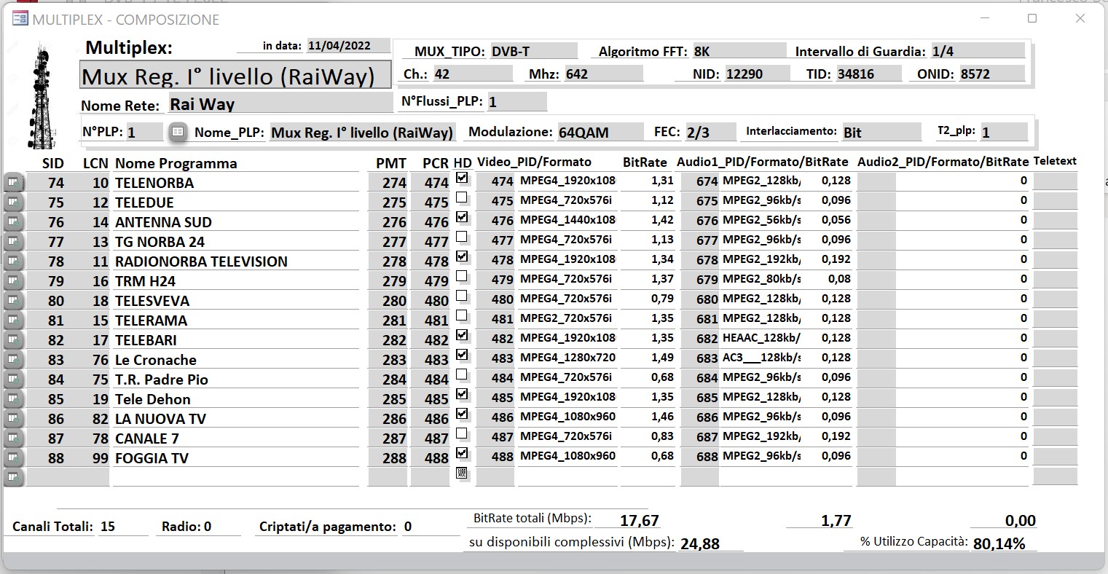Open the record button for FOGGIA TV row
1108x574 pixels.
(x=14, y=457)
